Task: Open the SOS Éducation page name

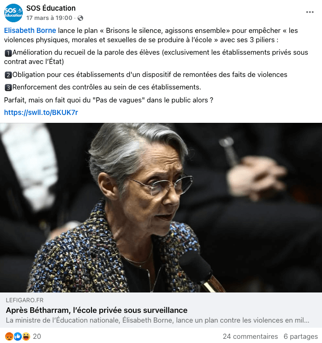Action: click(51, 8)
